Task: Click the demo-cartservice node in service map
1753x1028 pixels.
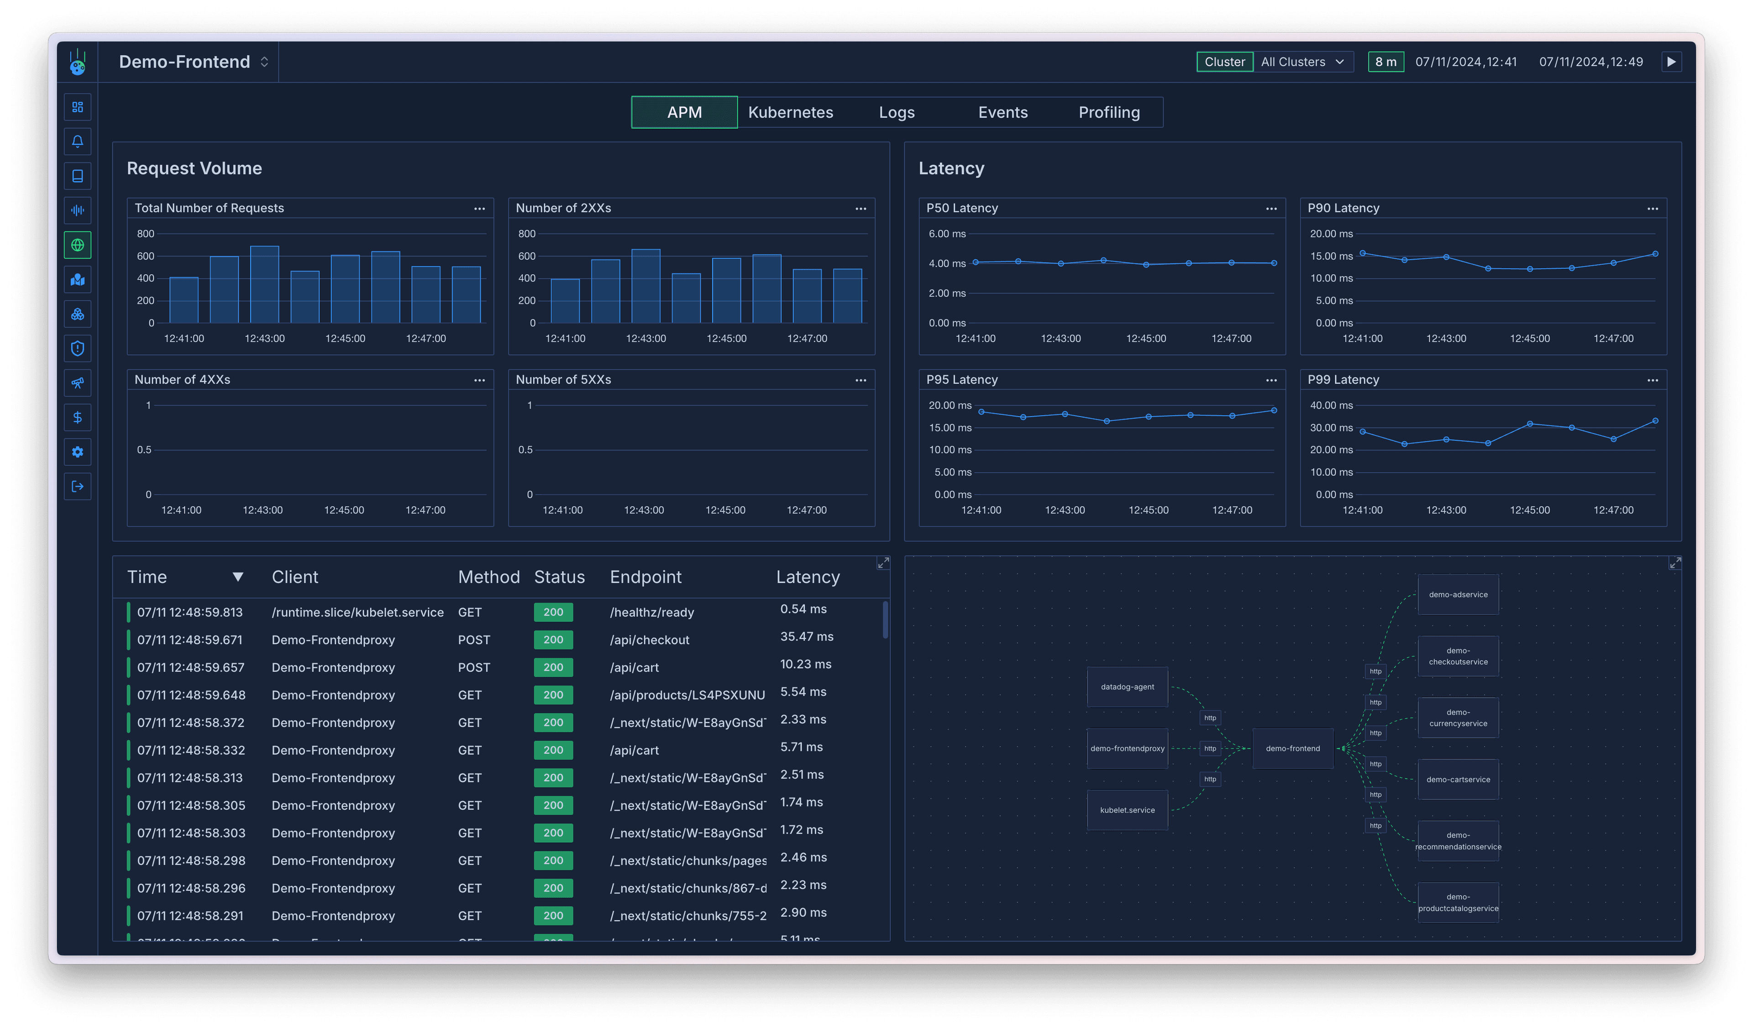Action: 1458,779
